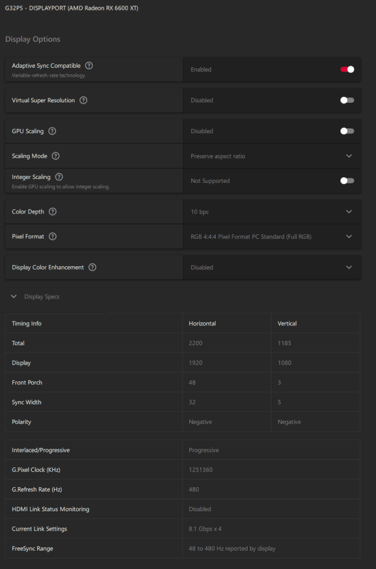Image resolution: width=376 pixels, height=569 pixels.
Task: Click help icon next to Adaptive Sync Compatible
Action: [89, 66]
